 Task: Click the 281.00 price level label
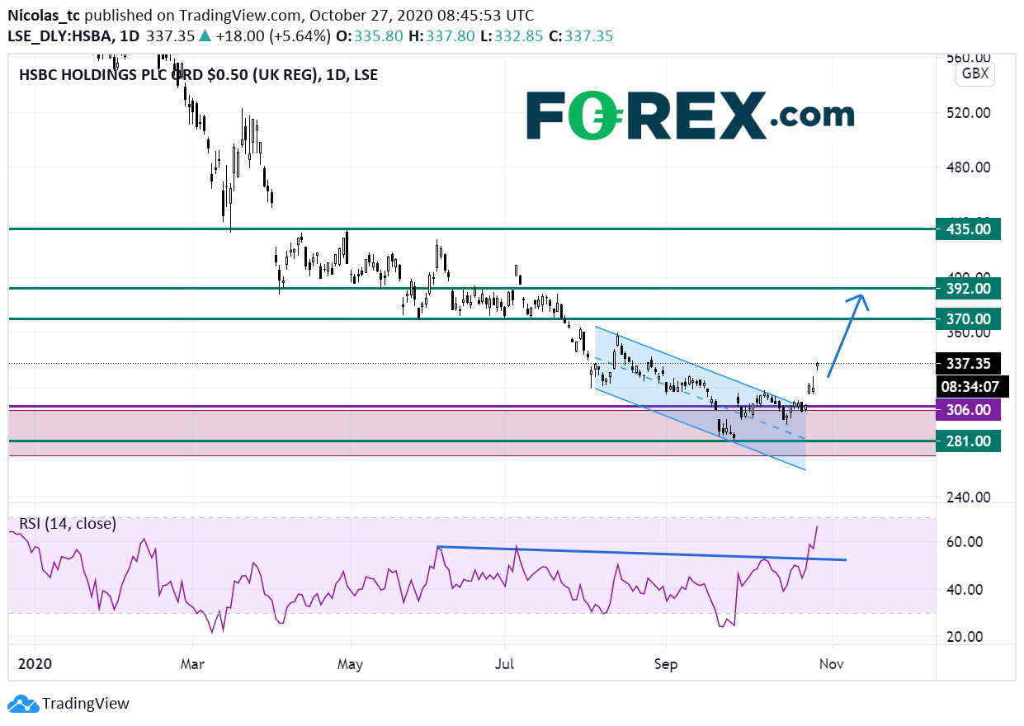(x=969, y=441)
